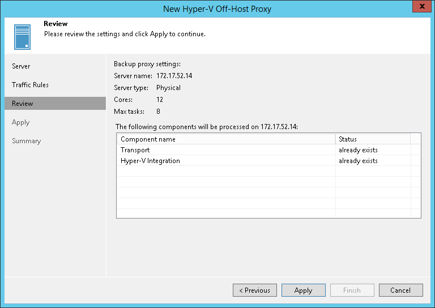Go to the Server wizard step

[x=22, y=66]
